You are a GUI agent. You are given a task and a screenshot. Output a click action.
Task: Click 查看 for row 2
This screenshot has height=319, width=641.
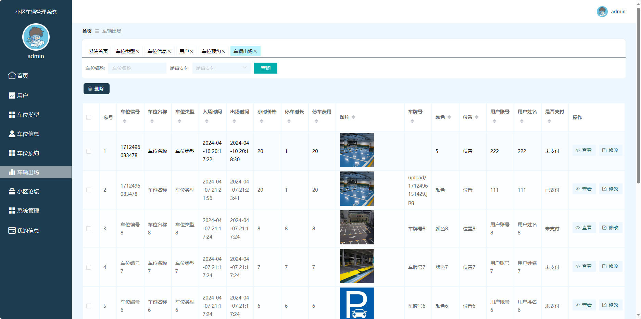pyautogui.click(x=584, y=189)
